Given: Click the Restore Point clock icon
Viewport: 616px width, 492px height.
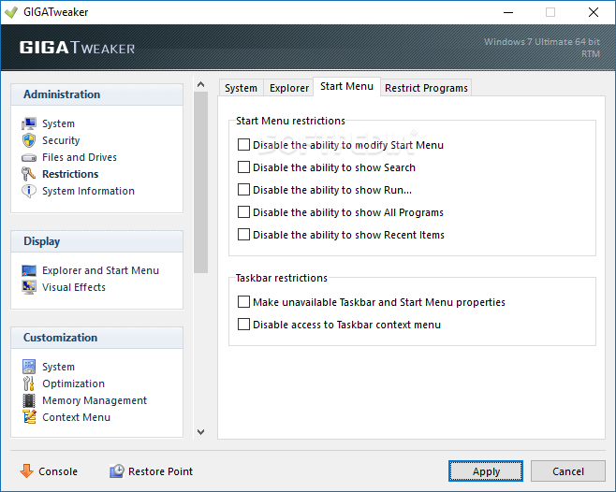Looking at the screenshot, I should [117, 470].
